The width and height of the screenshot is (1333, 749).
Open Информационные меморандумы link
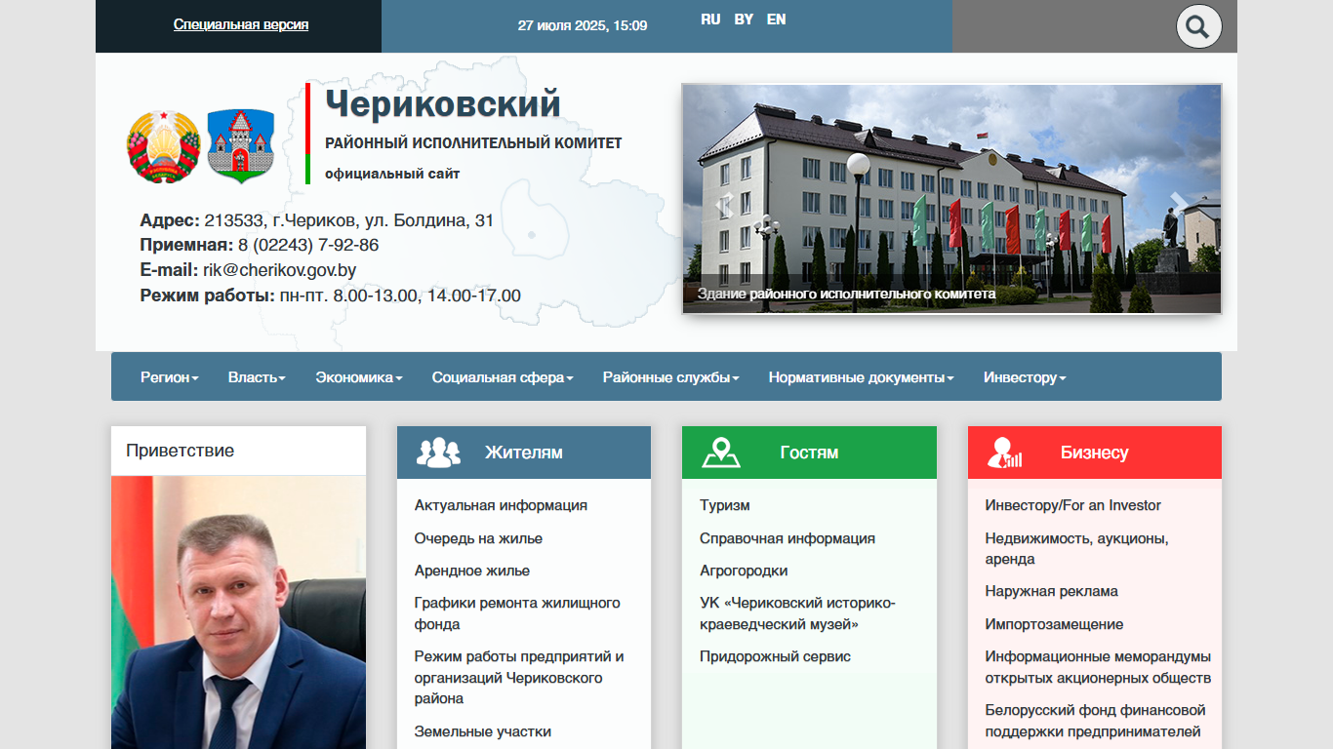coord(1098,667)
